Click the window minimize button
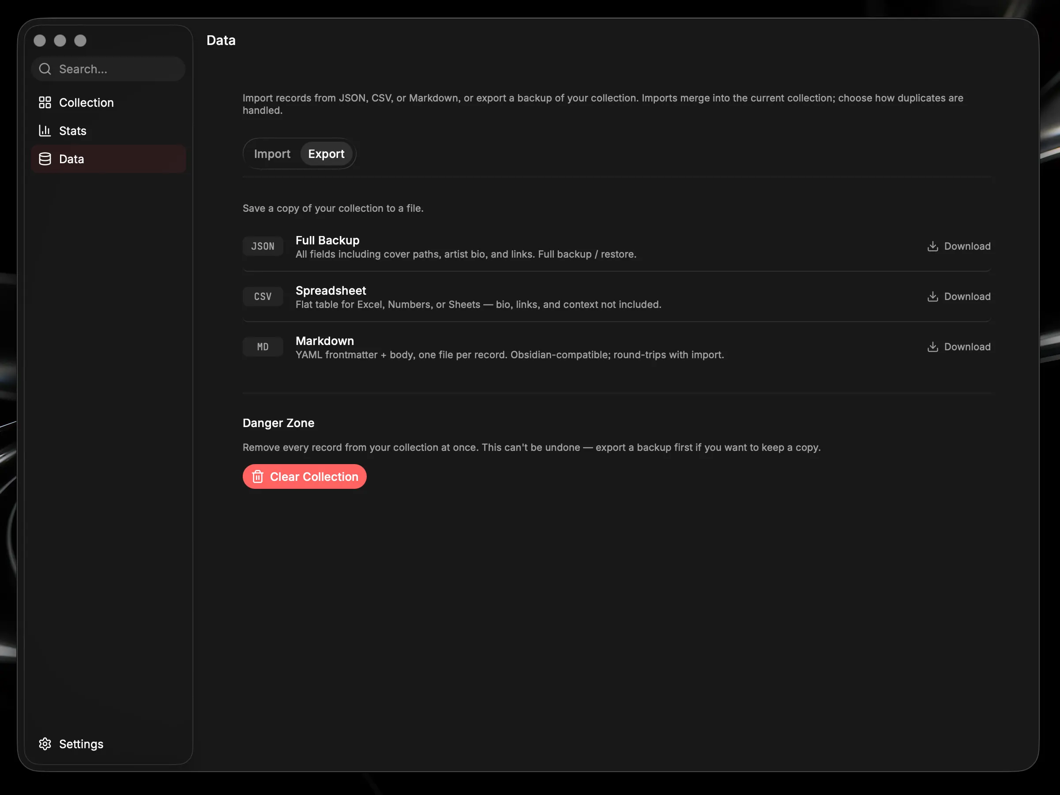The height and width of the screenshot is (795, 1060). [x=60, y=41]
